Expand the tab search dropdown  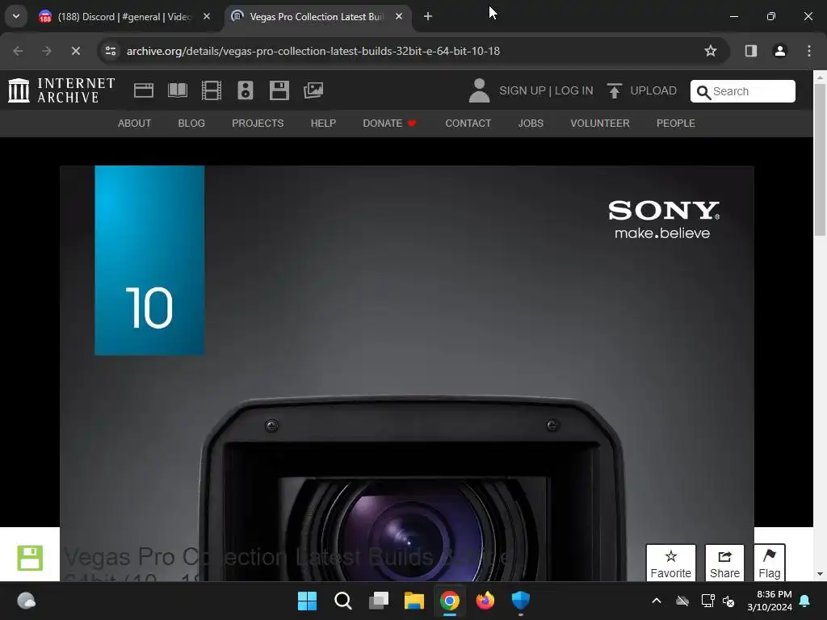(x=16, y=16)
